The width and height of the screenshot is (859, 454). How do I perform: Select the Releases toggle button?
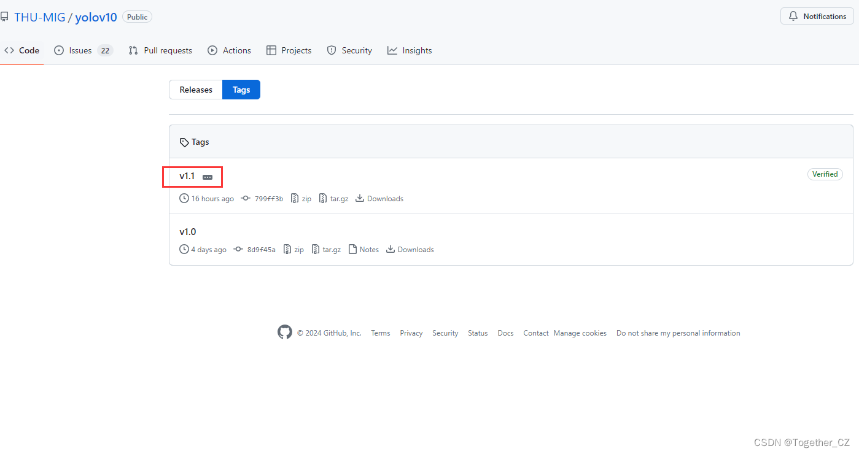pos(196,90)
